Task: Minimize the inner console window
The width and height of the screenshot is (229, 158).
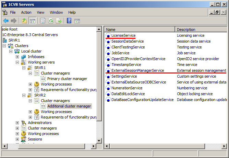Action: point(212,12)
